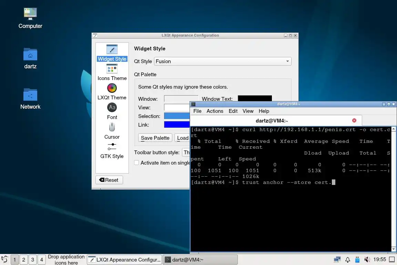
Task: Click the blue removable media tray icon
Action: click(x=357, y=259)
